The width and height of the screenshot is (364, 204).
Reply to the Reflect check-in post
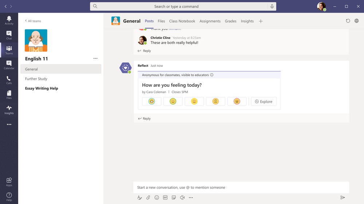click(x=144, y=119)
